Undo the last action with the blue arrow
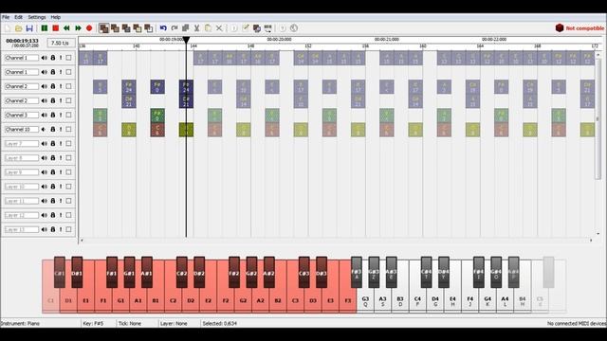Screen dimensions: 607x341 163,28
